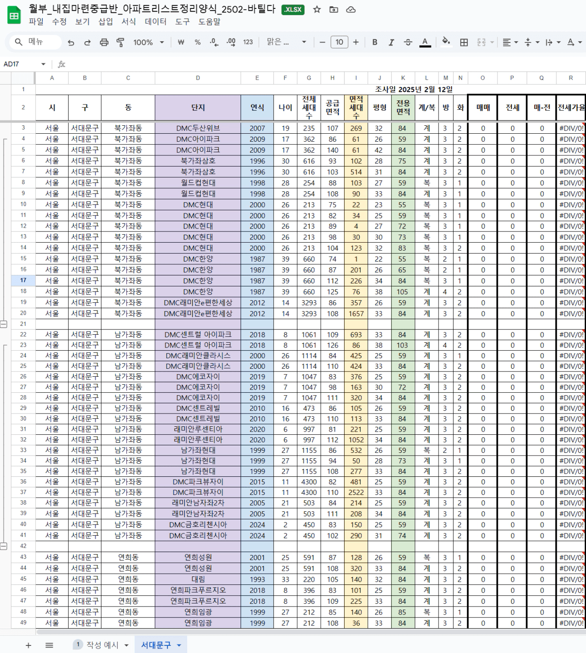Select the 조사일 2025년 2월 12일 cell
Image resolution: width=586 pixels, height=653 pixels.
click(414, 89)
